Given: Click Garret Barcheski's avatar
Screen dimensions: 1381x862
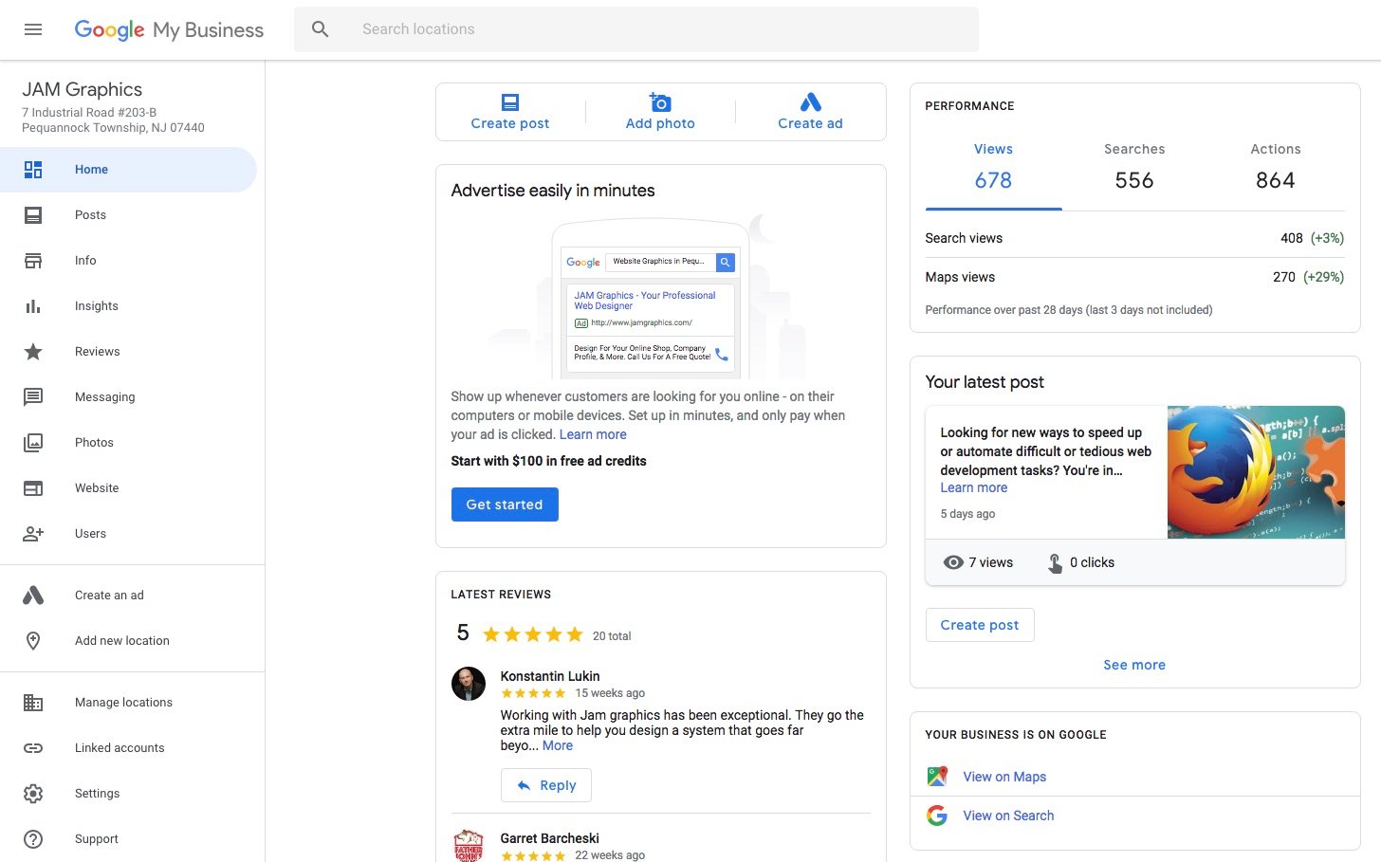Looking at the screenshot, I should [469, 846].
